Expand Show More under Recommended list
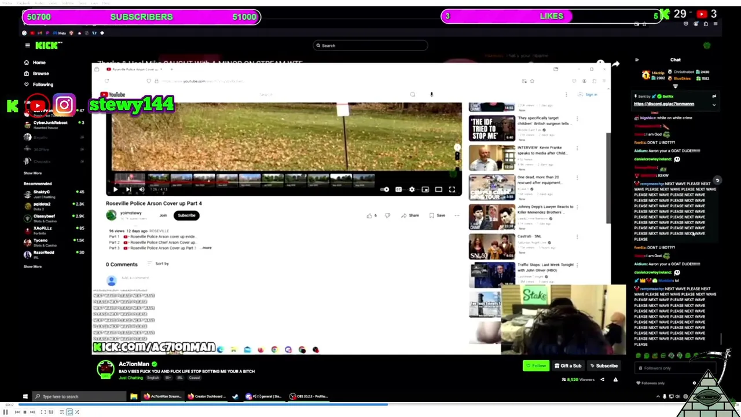Screen dimensions: 741x417 click(x=32, y=266)
